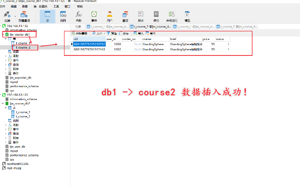The width and height of the screenshot is (300, 189).
Task: Open the 收藏夹 Favorites menu
Action: 43,6
